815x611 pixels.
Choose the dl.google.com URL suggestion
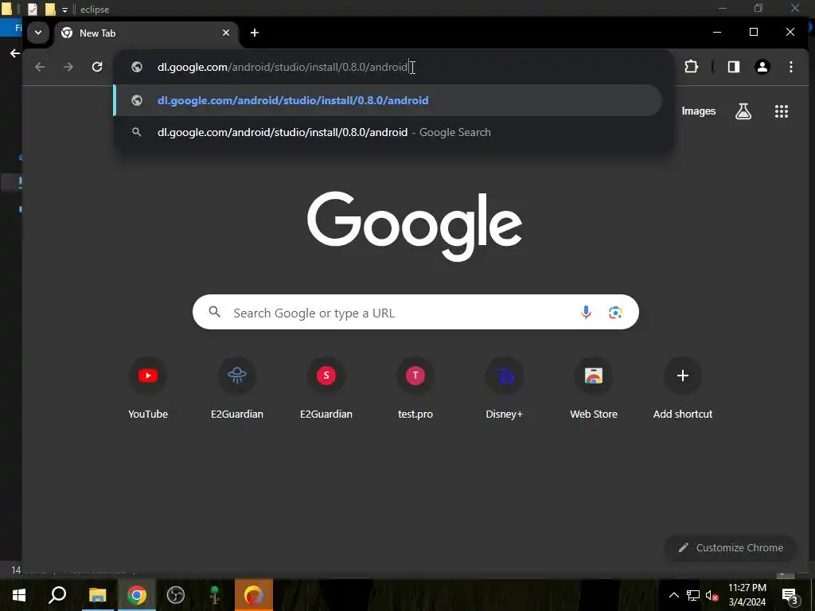[x=388, y=100]
